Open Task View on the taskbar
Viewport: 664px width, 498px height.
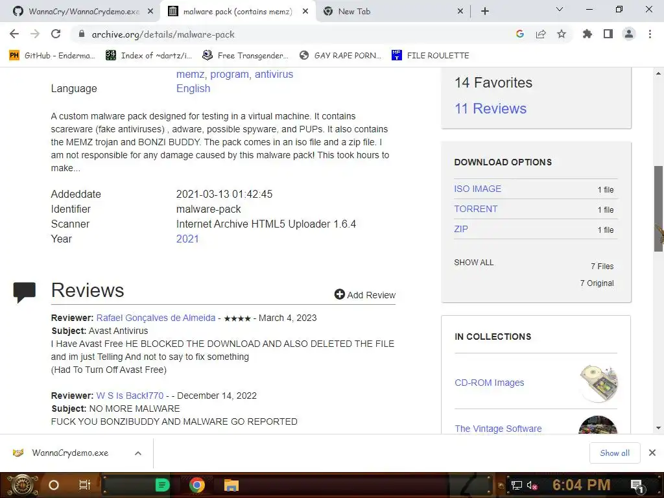click(85, 485)
